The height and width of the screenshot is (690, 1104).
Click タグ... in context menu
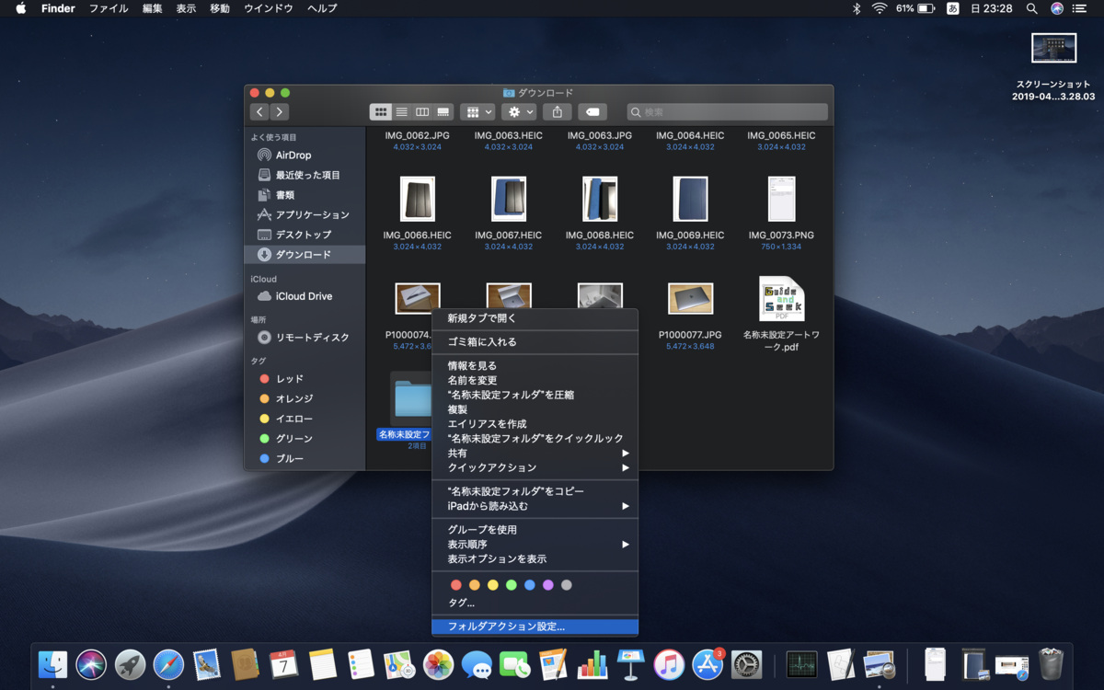click(x=535, y=603)
